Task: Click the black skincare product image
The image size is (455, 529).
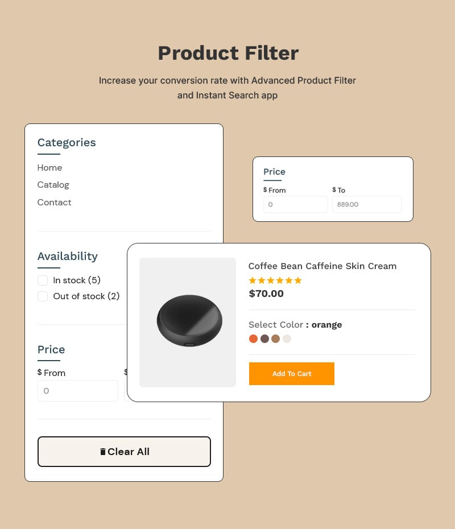Action: 188,321
